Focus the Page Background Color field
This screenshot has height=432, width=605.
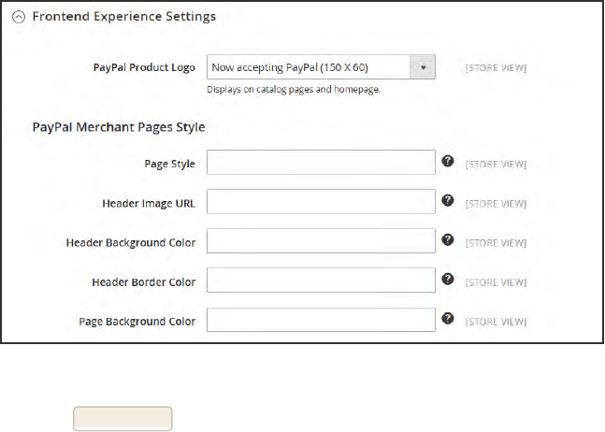(x=321, y=320)
